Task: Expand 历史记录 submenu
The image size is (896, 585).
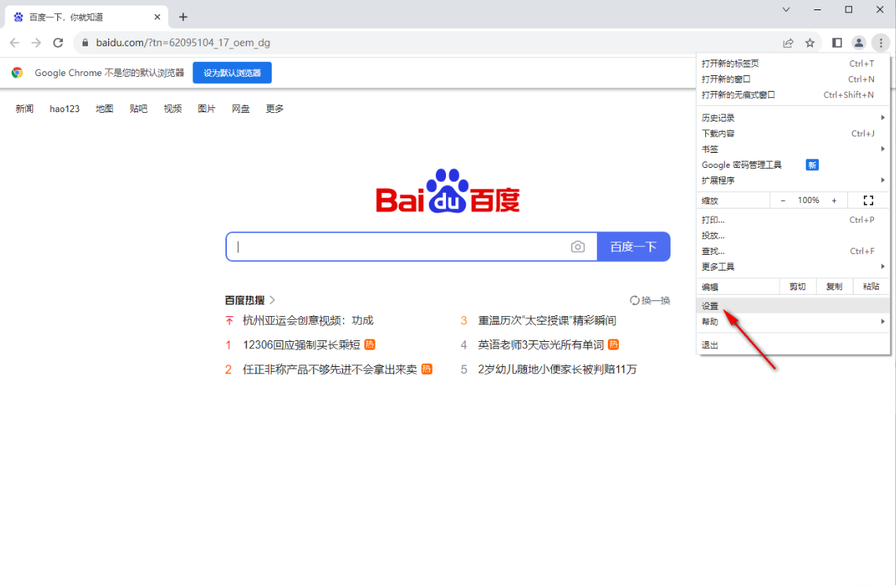Action: pos(793,118)
